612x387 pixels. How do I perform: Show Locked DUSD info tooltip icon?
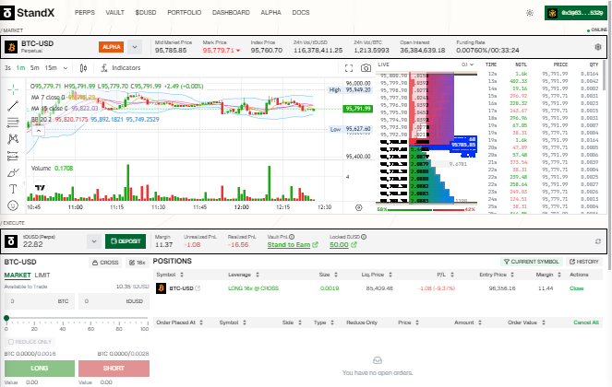(364, 237)
